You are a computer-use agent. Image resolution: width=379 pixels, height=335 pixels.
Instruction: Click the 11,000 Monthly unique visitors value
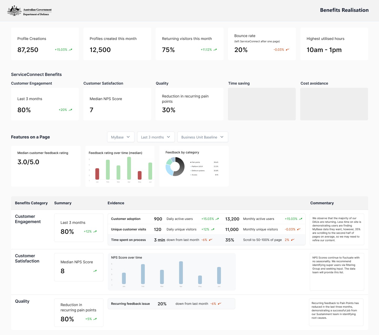point(232,229)
